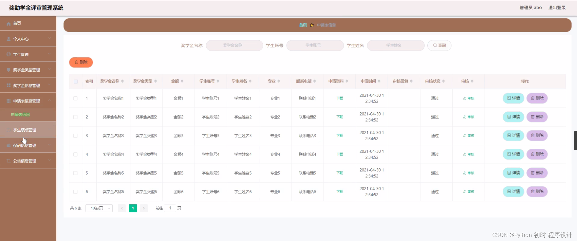
Task: Click the sort arrows on the 学生账号 column
Action: pos(218,81)
